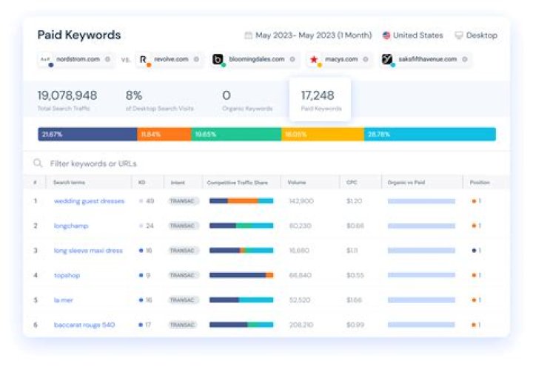
Task: Click the saksfifthavenue.com logo icon
Action: coord(387,59)
